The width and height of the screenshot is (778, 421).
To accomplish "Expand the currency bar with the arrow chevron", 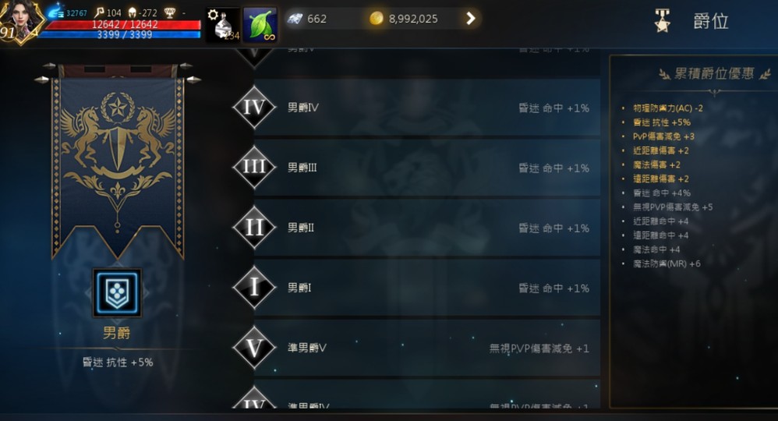I will (x=470, y=19).
